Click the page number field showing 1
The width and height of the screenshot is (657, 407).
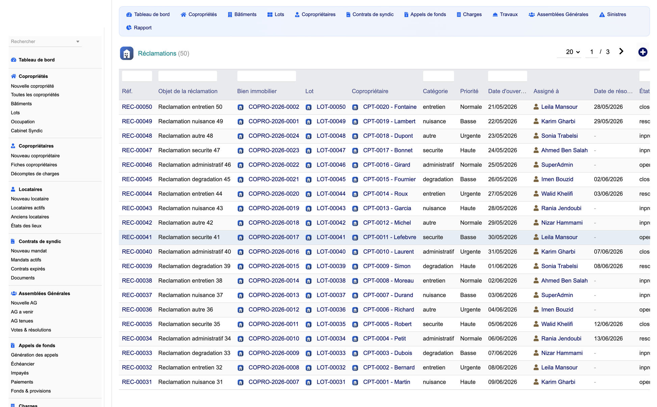tap(592, 52)
